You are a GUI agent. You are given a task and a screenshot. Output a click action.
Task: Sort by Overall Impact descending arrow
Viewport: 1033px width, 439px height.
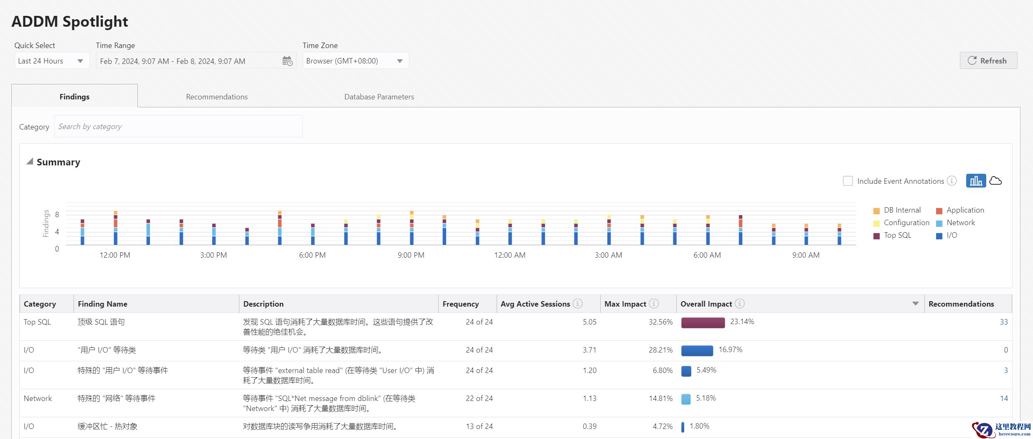pyautogui.click(x=915, y=304)
